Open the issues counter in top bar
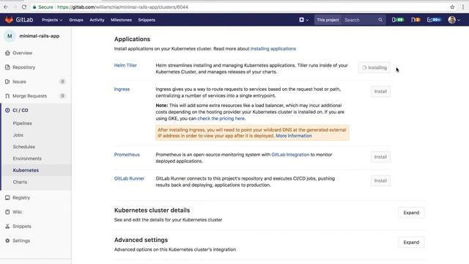The width and height of the screenshot is (469, 264). point(397,20)
